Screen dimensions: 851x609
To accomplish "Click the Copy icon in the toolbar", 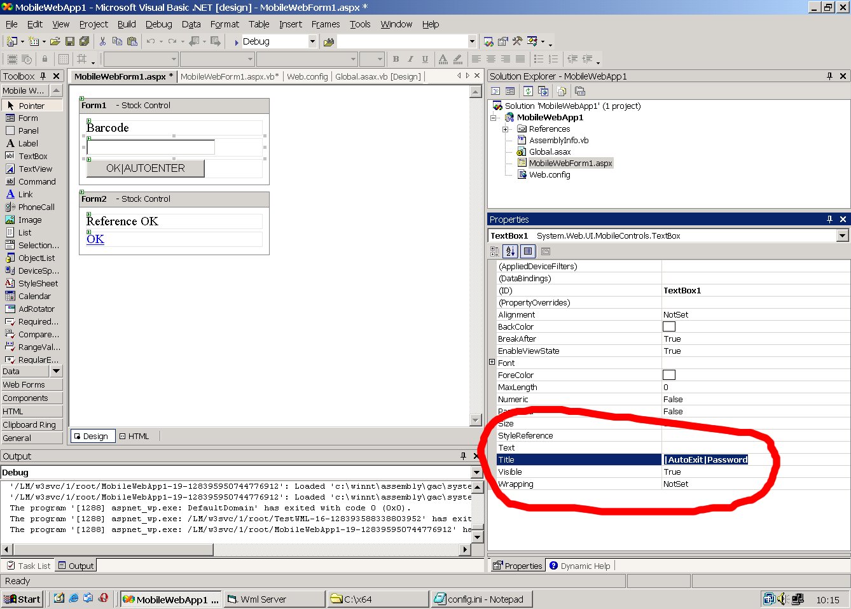I will point(117,41).
